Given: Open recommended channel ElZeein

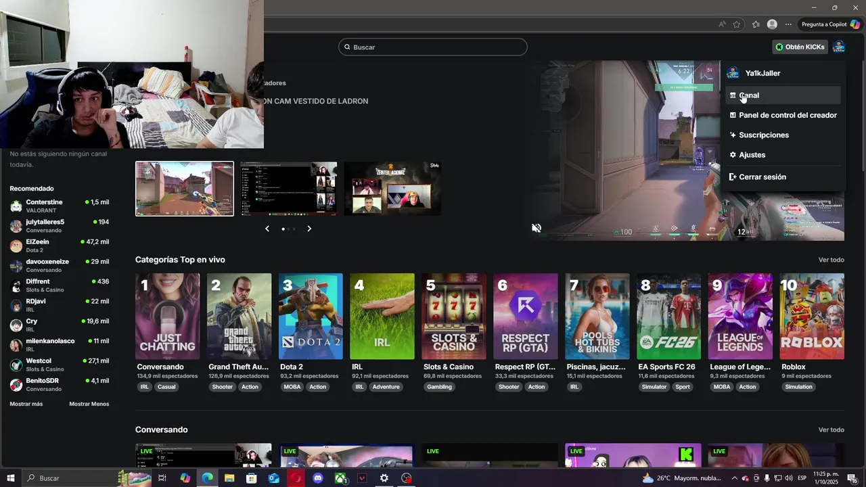Looking at the screenshot, I should tap(60, 246).
